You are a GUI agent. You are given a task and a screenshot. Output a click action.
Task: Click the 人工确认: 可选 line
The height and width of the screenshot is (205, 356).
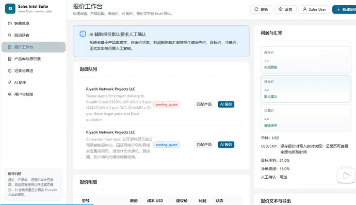coord(274,177)
